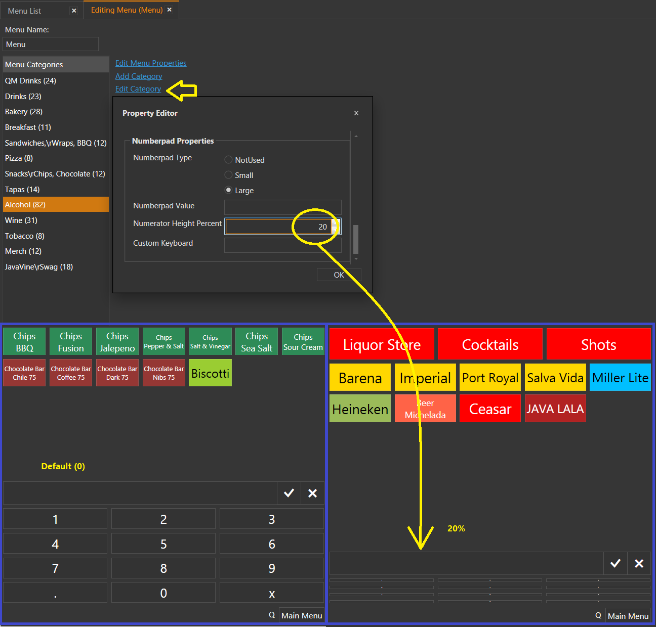Image resolution: width=656 pixels, height=628 pixels.
Task: Confirm checkmark on left numberpad
Action: [289, 493]
